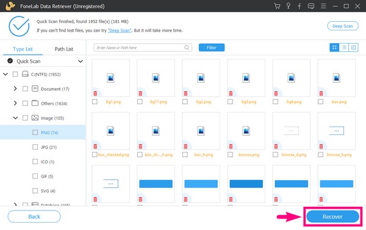This screenshot has height=230, width=366.
Task: Check the C:(NTFS) drive checkbox
Action: (15, 74)
